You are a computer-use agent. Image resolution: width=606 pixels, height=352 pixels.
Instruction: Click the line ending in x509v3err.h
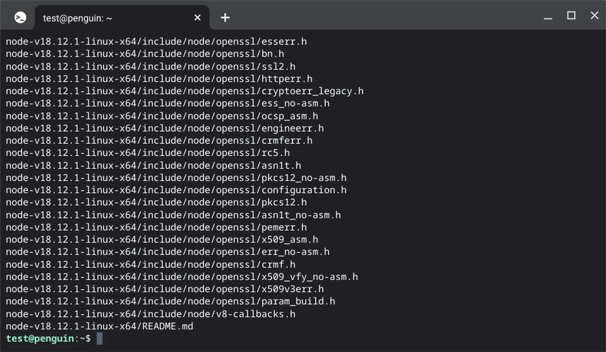point(164,289)
